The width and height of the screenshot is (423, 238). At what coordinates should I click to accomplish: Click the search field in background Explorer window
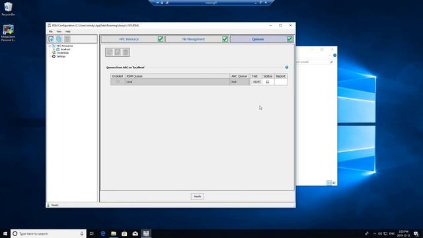tap(315, 61)
